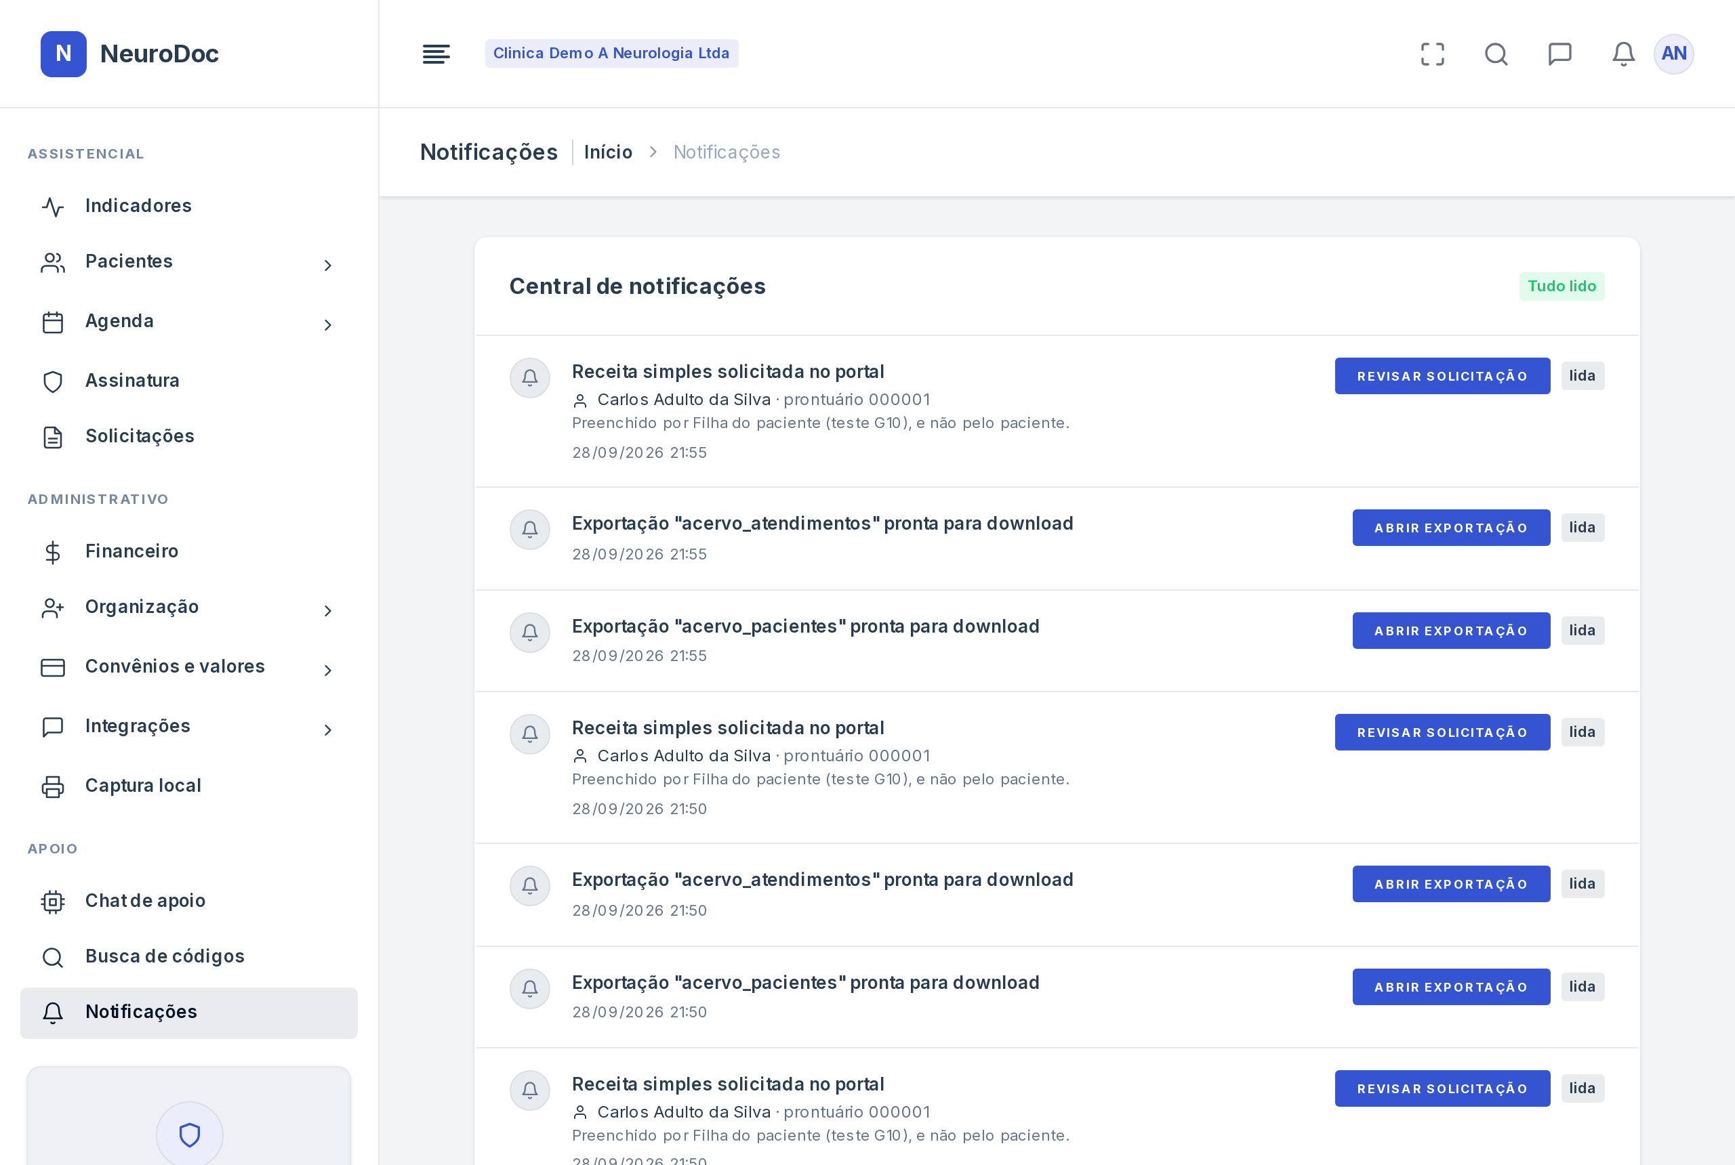1735x1165 pixels.
Task: Click Abrir Exportação for acervo_pacientes 21:50
Action: point(1451,987)
